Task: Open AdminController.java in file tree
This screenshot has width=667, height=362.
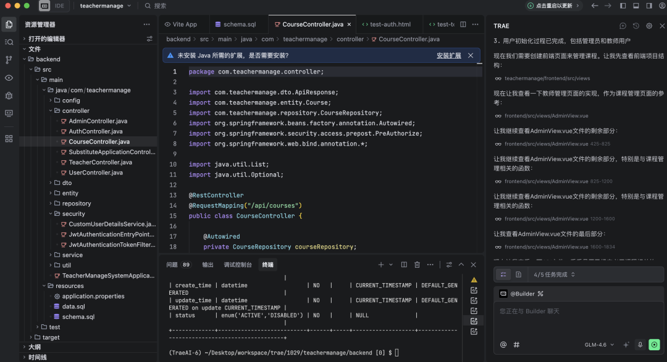Action: tap(98, 121)
